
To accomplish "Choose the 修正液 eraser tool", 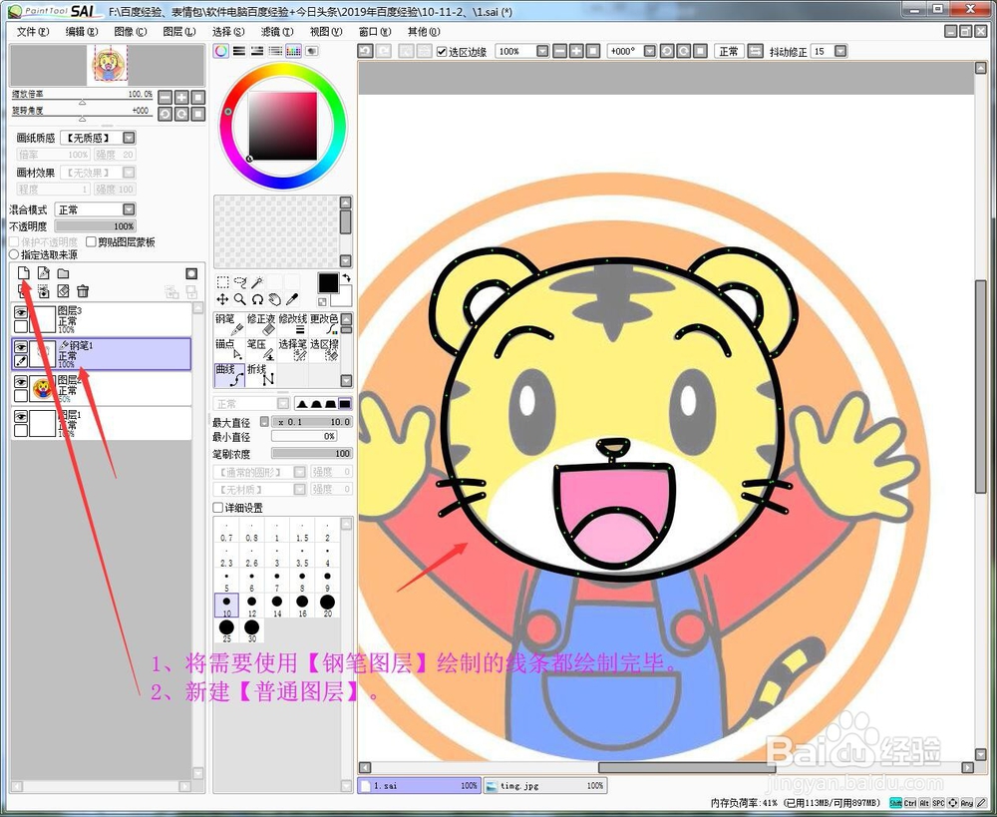I will pos(261,324).
